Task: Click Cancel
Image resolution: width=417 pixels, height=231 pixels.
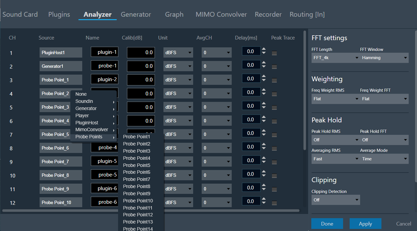Action: point(404,224)
